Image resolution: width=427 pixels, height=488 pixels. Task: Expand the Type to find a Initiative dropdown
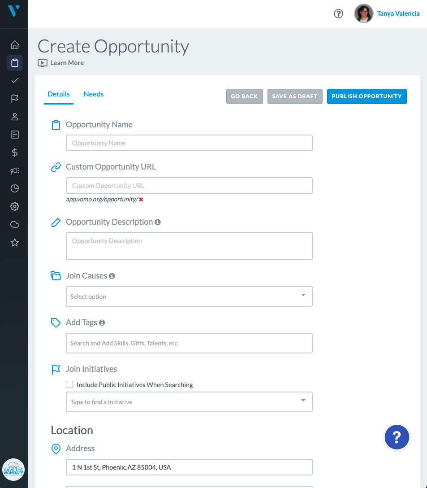(189, 402)
